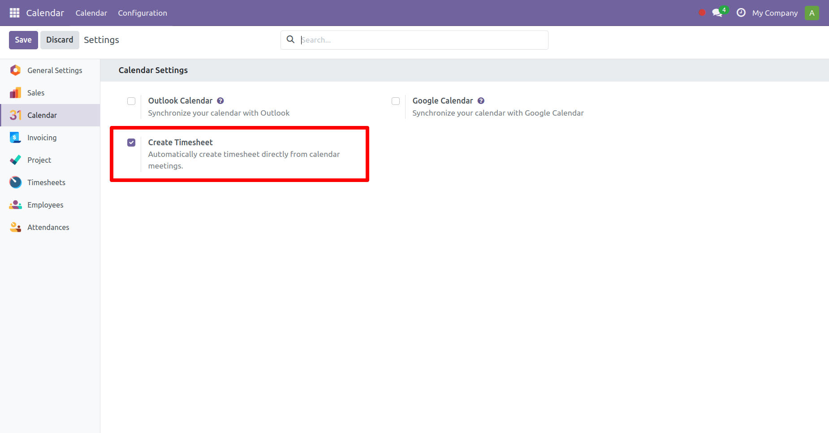Open the user avatar menu

coord(812,13)
